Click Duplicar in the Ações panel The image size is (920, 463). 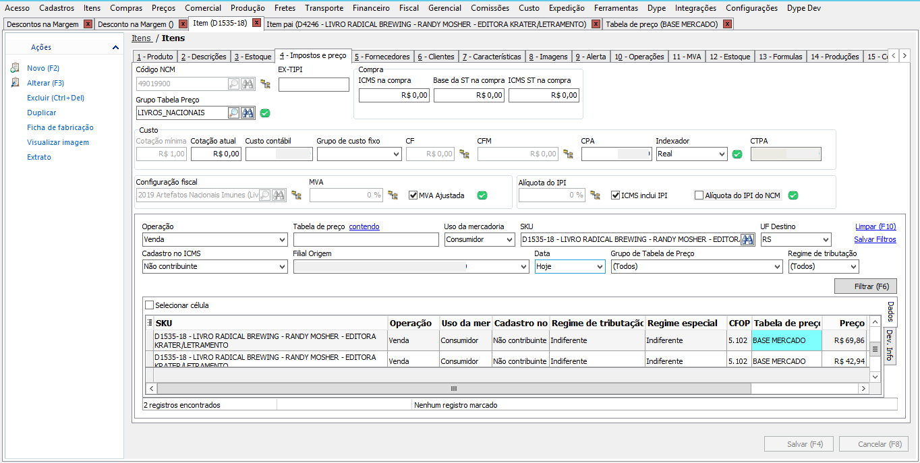pyautogui.click(x=42, y=113)
